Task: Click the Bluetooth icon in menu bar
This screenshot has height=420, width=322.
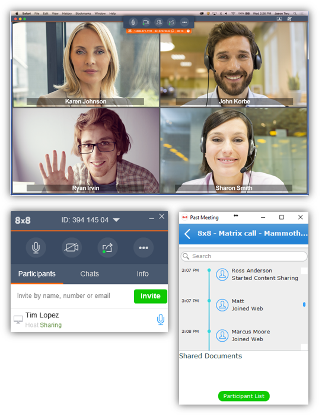Action: pyautogui.click(x=221, y=14)
